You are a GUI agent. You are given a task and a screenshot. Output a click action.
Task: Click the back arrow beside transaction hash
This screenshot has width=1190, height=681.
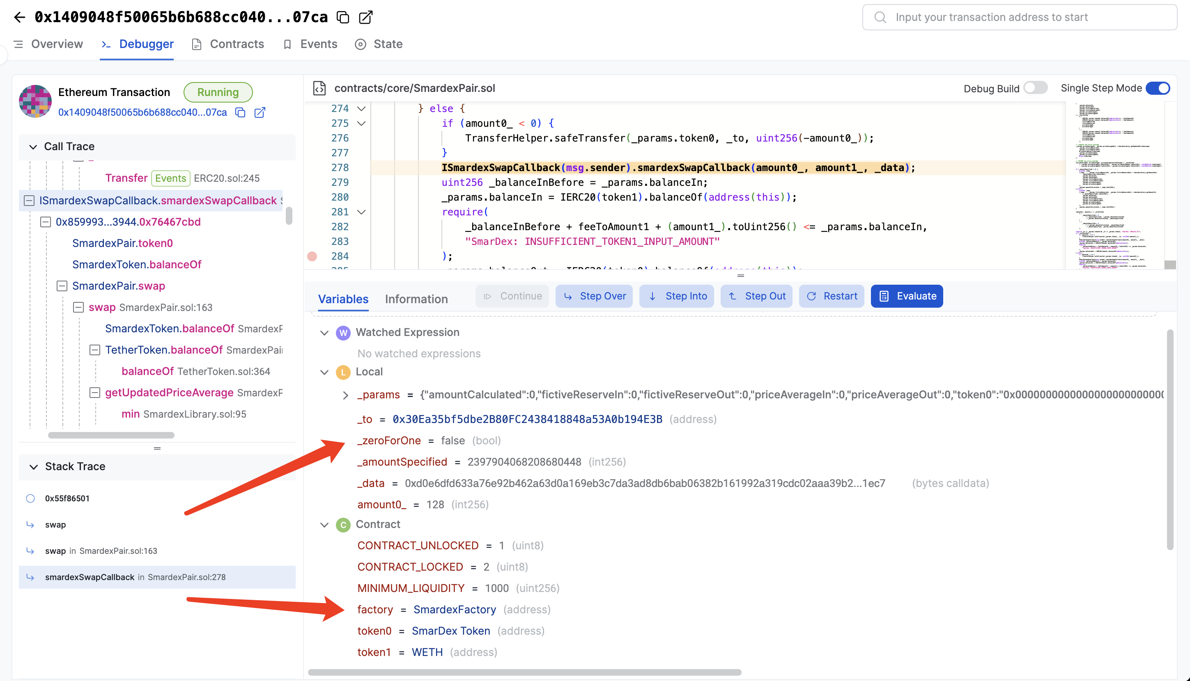[19, 17]
